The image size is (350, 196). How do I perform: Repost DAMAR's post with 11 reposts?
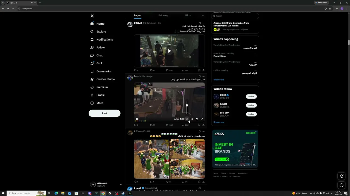pos(152,70)
